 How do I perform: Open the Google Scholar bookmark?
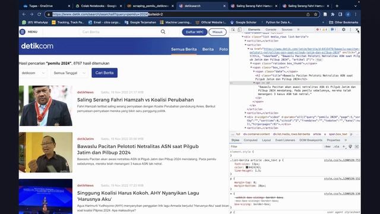[x=243, y=23]
